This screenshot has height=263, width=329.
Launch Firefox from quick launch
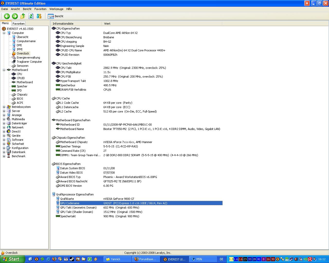[54, 259]
